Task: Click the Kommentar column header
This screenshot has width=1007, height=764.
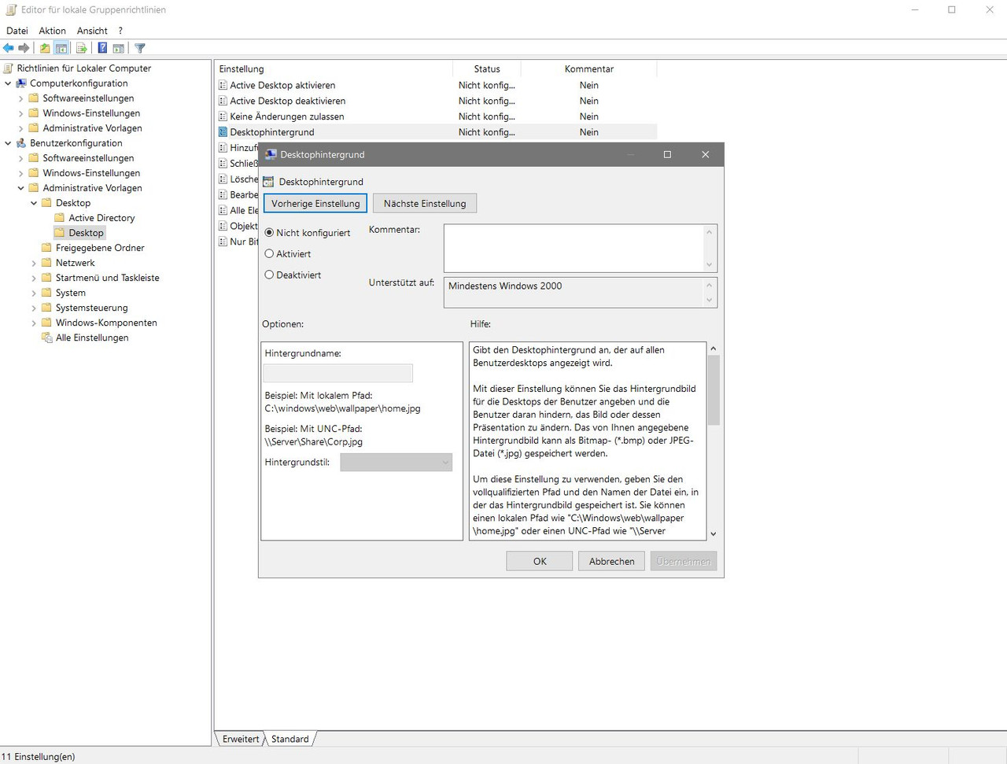Action: [x=589, y=69]
